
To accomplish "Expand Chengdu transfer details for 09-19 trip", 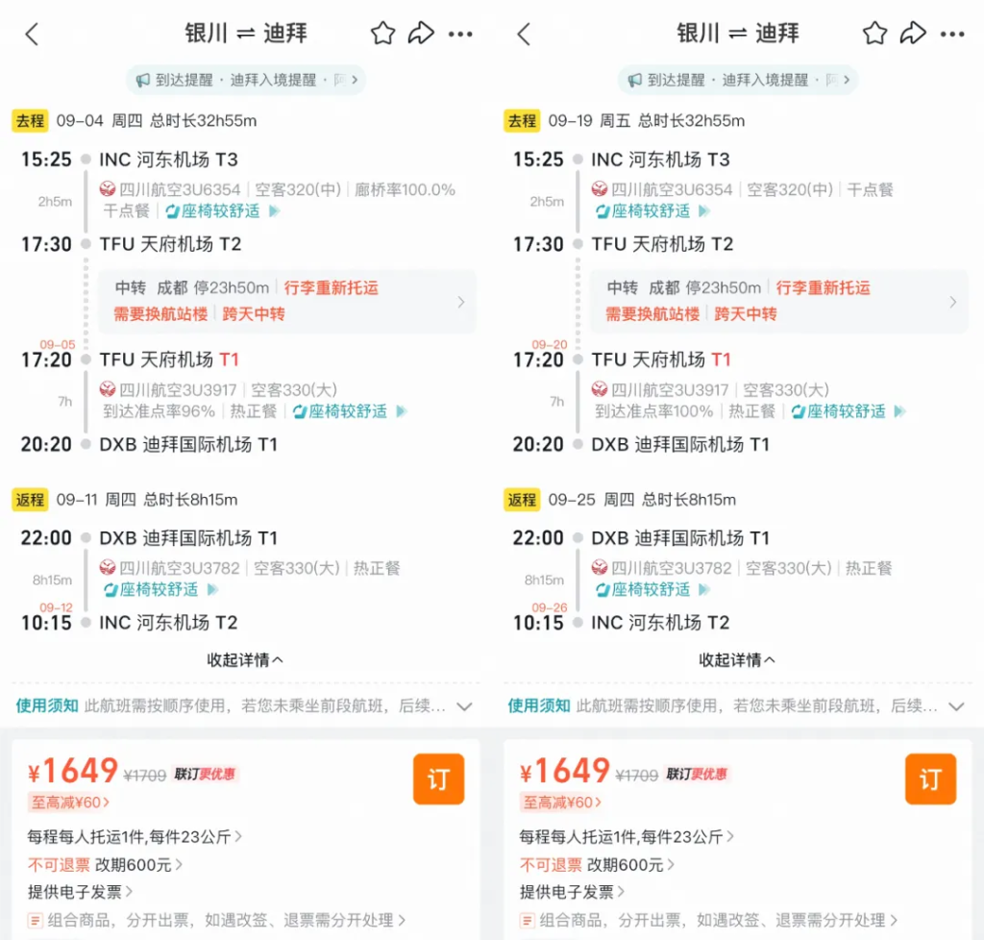I will click(778, 301).
